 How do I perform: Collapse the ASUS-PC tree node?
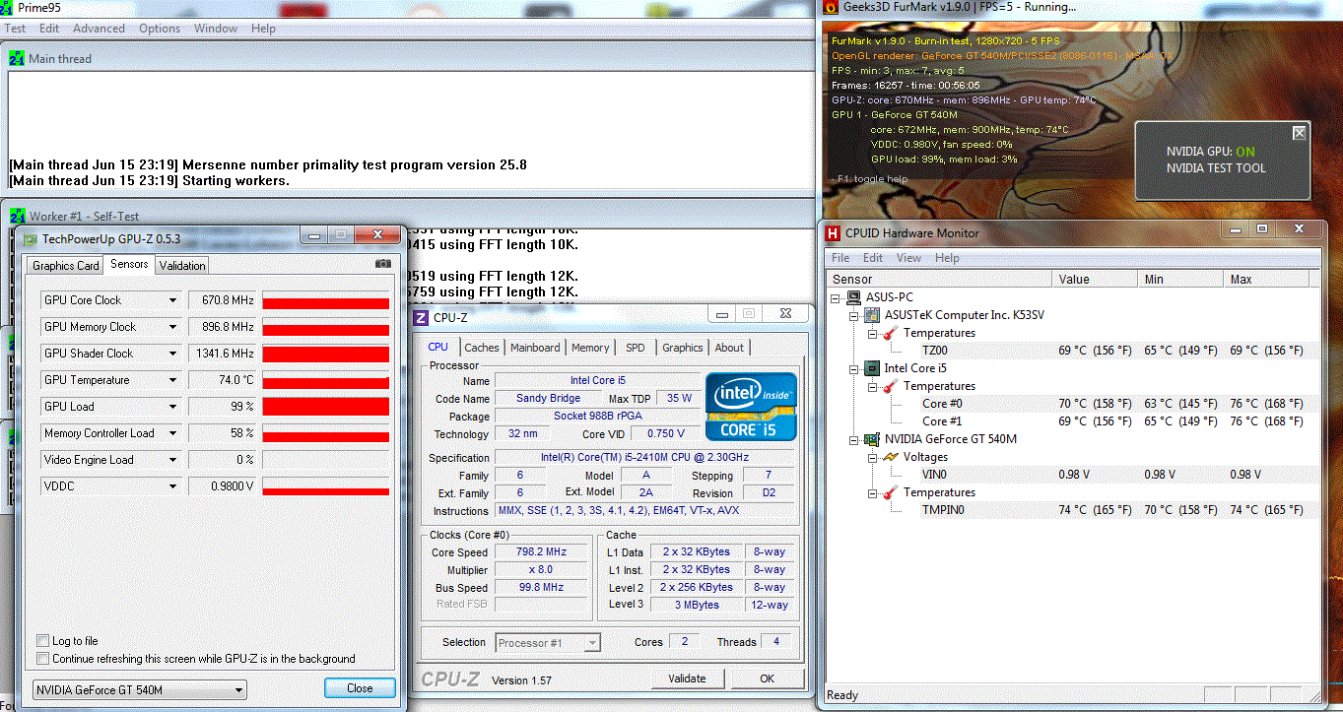[837, 297]
